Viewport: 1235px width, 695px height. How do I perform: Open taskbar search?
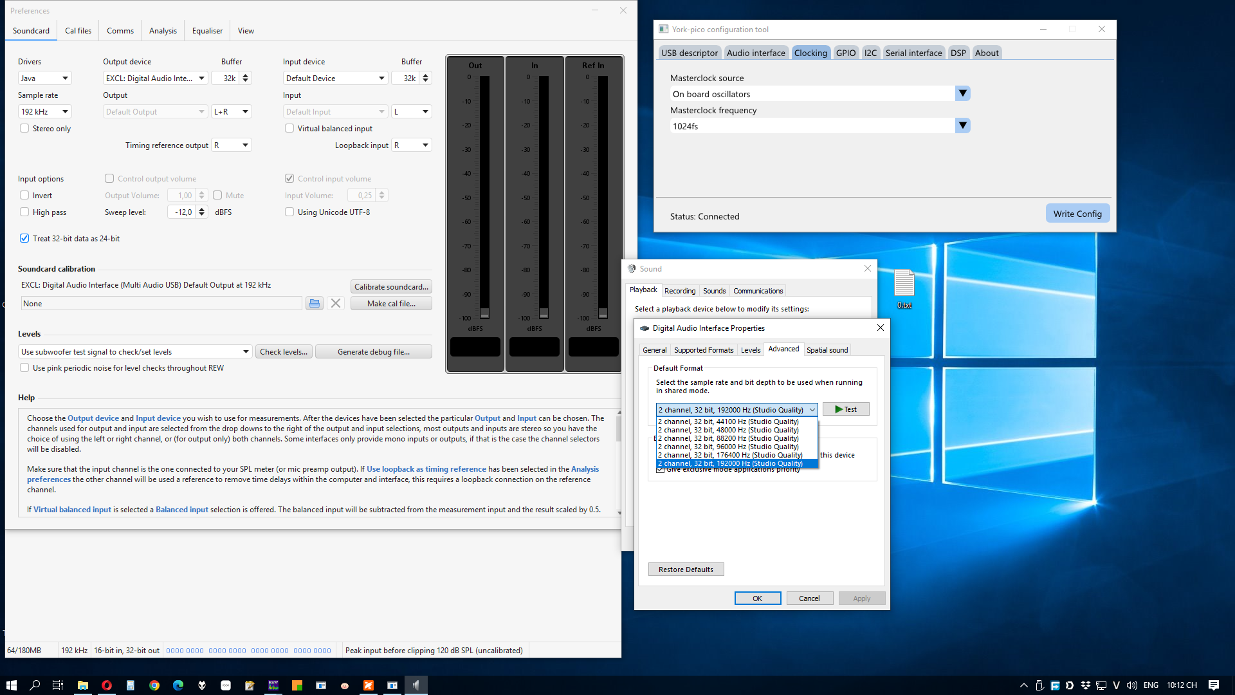coord(35,685)
